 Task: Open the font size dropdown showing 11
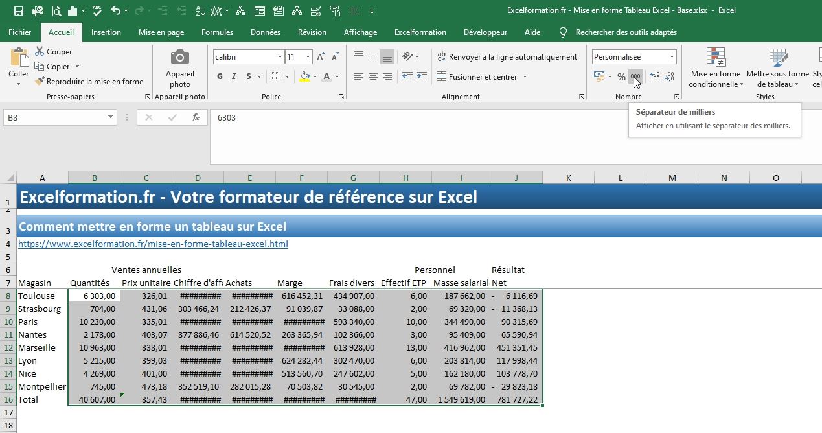click(308, 57)
